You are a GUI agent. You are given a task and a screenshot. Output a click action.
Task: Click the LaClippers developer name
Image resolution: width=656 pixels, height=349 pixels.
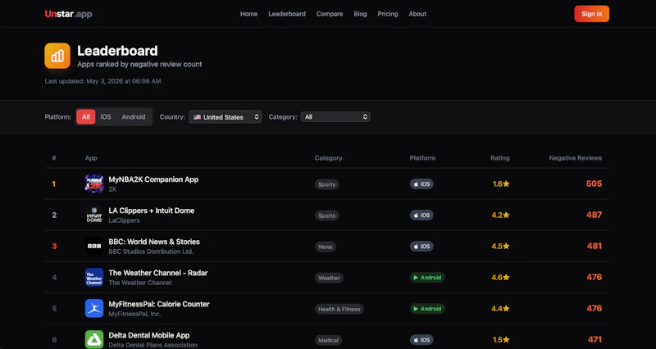pyautogui.click(x=125, y=220)
